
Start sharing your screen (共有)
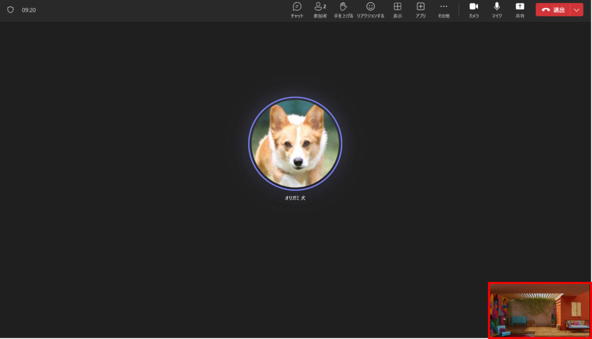tap(520, 10)
